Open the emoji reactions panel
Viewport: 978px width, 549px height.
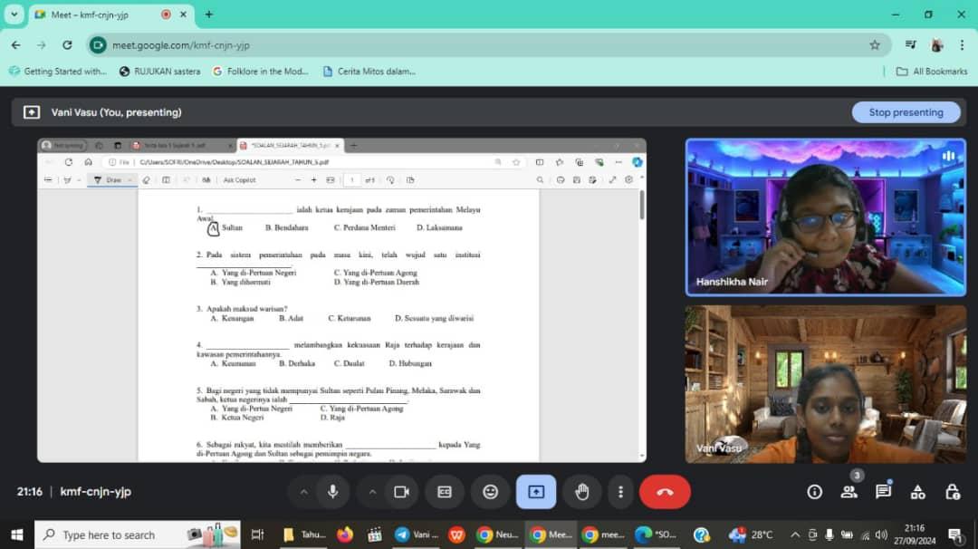click(x=490, y=492)
